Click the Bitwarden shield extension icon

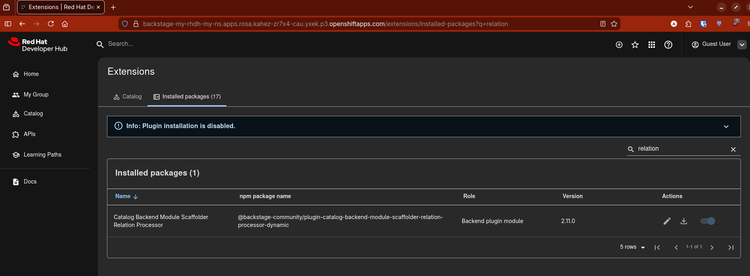click(704, 24)
